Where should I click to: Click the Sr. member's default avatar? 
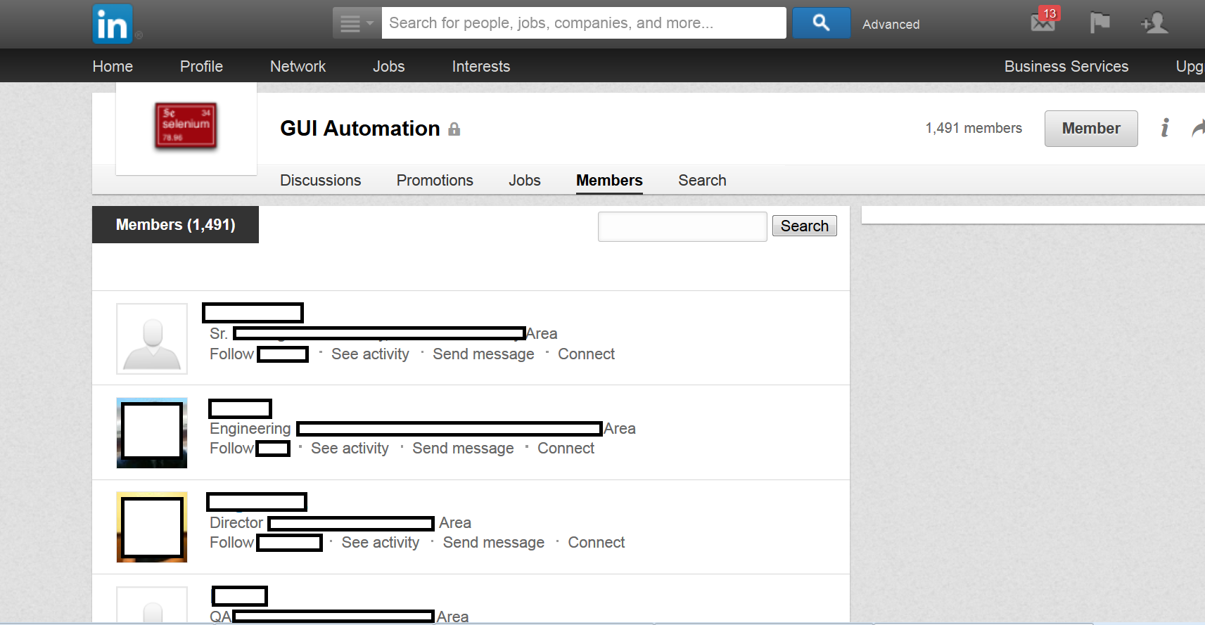[152, 339]
